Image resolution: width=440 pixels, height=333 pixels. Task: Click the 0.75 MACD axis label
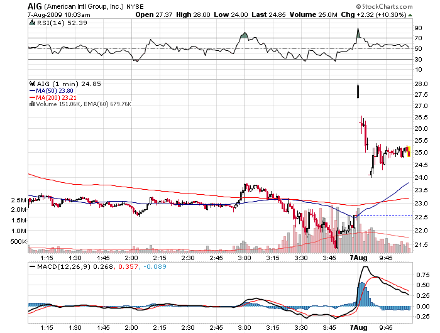(423, 275)
